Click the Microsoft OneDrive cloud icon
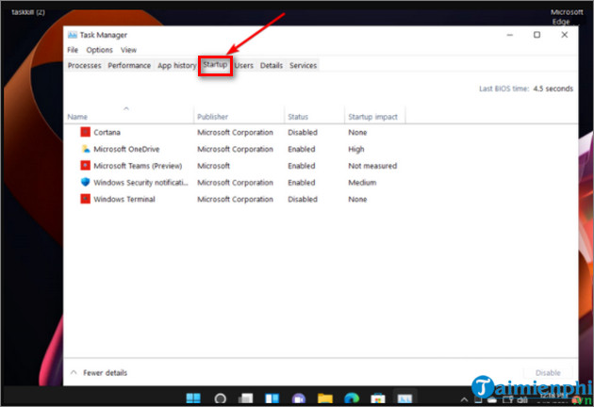This screenshot has height=407, width=594. pos(86,149)
